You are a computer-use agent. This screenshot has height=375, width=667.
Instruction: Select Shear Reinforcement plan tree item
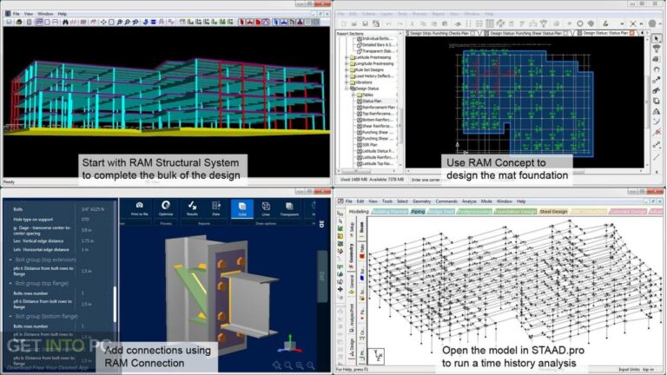tap(375, 126)
